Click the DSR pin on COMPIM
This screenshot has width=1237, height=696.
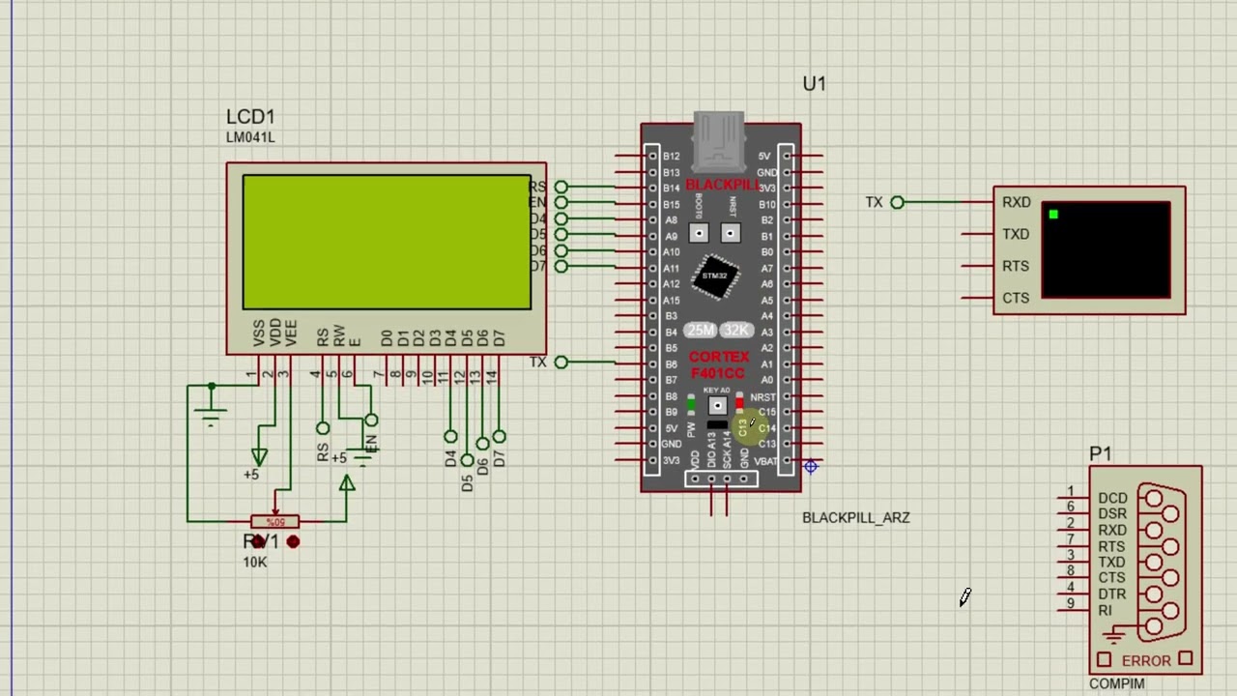tap(1112, 514)
